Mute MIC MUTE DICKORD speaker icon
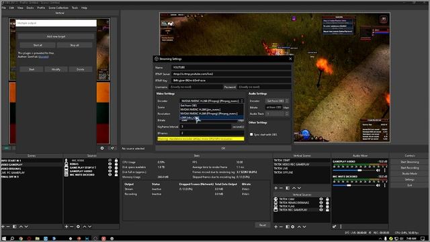The height and width of the screenshot is (242, 430). point(378,186)
